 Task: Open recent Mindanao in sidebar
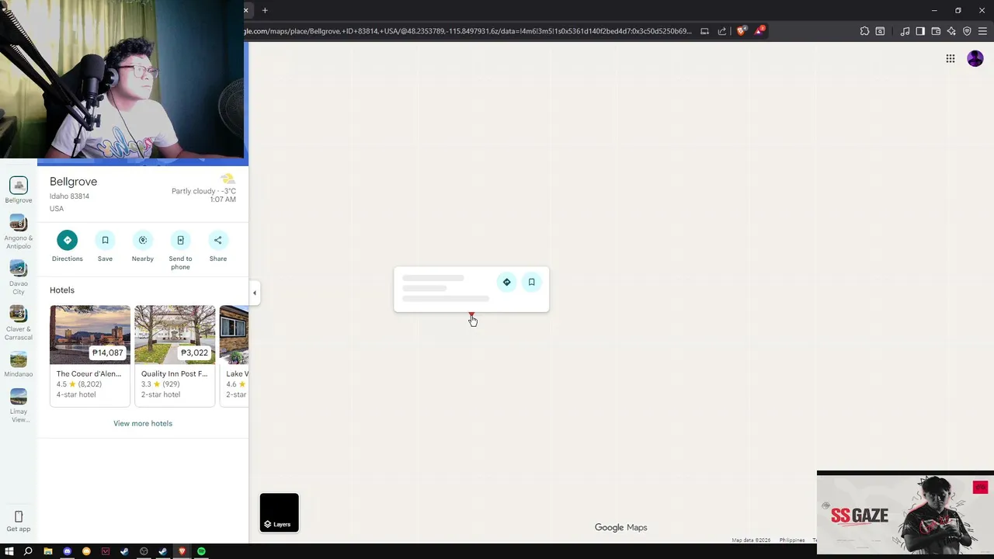19,364
